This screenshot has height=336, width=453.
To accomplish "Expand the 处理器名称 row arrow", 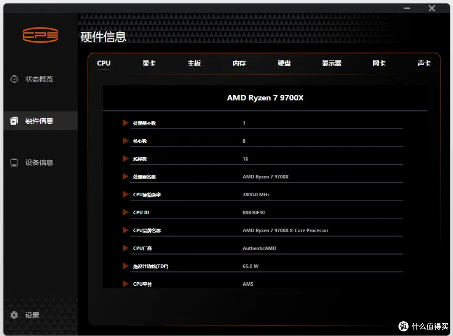I will point(125,177).
